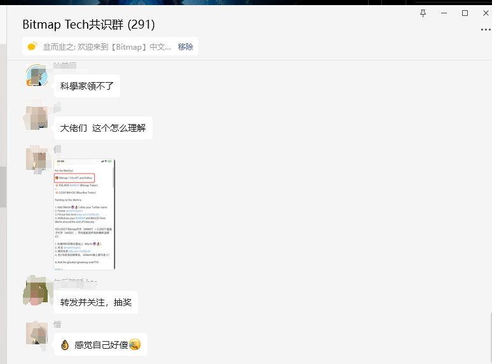Viewport: 492px width, 364px height.
Task: Maximize the Bitmap Tech chat window
Action: click(x=465, y=13)
